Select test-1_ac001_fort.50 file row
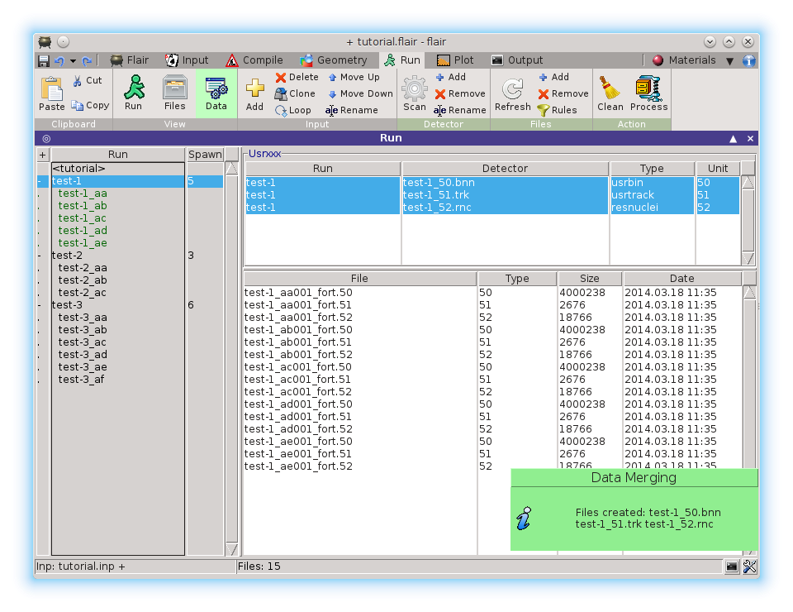Image resolution: width=793 pixels, height=612 pixels. coord(298,367)
